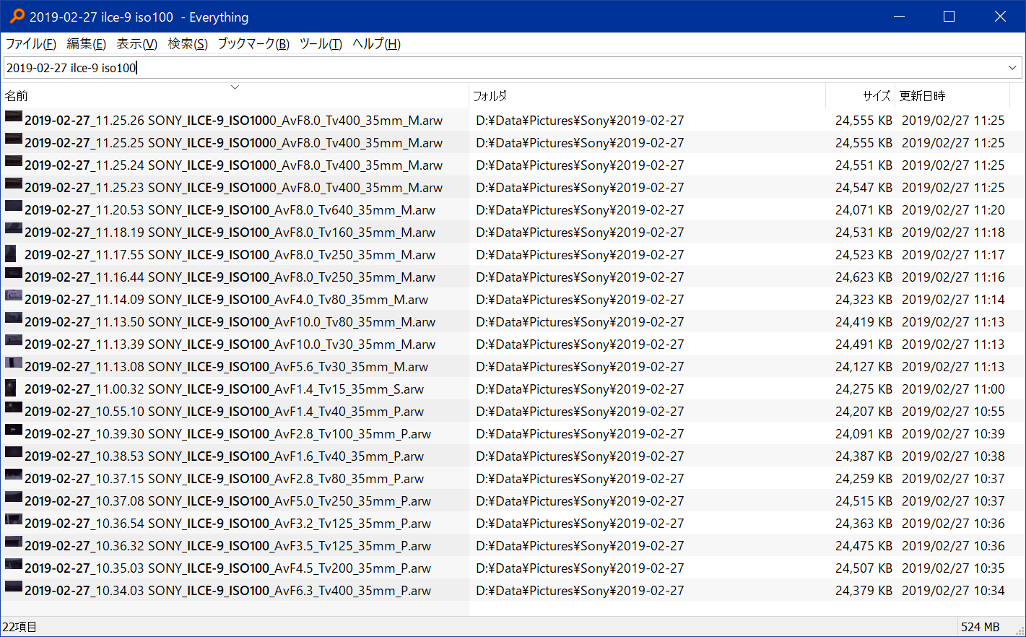Select file name 2019-02-27_10.39.30 Tv100 arw
Image resolution: width=1026 pixels, height=637 pixels.
point(227,434)
